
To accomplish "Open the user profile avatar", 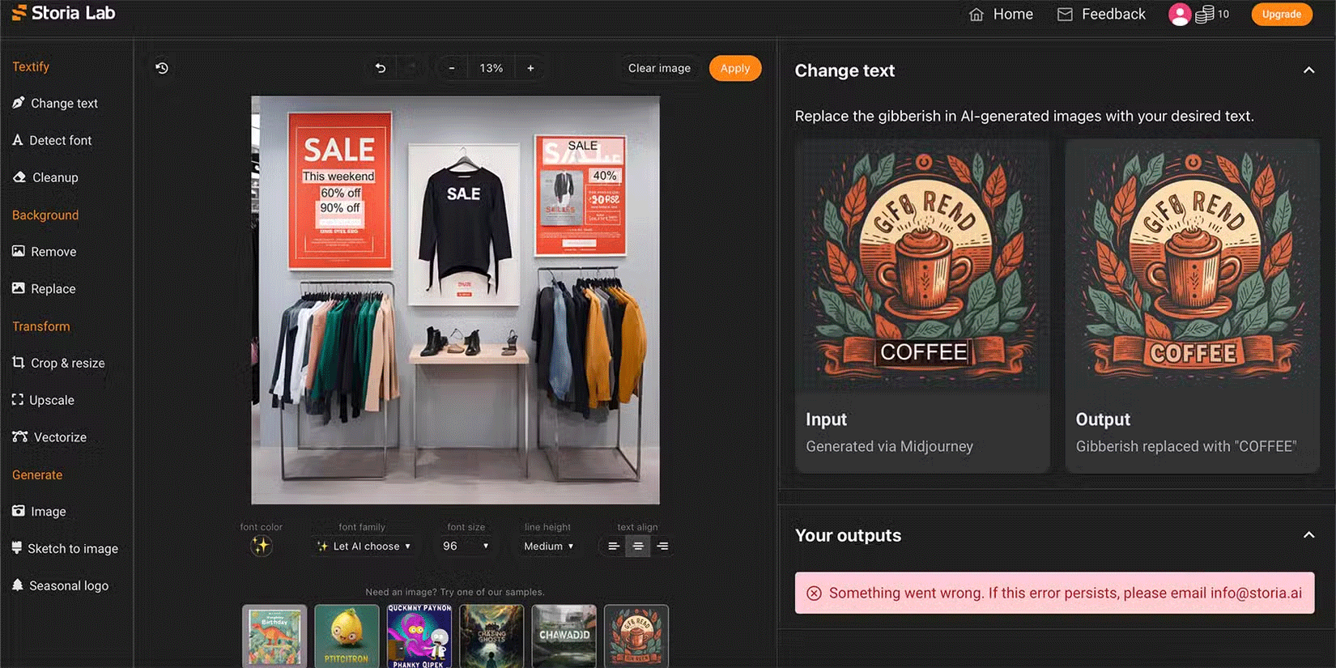I will tap(1179, 15).
